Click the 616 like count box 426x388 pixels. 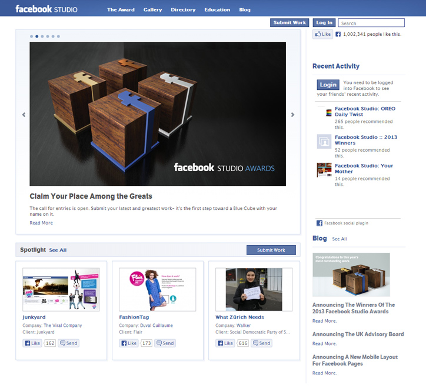[x=243, y=343]
